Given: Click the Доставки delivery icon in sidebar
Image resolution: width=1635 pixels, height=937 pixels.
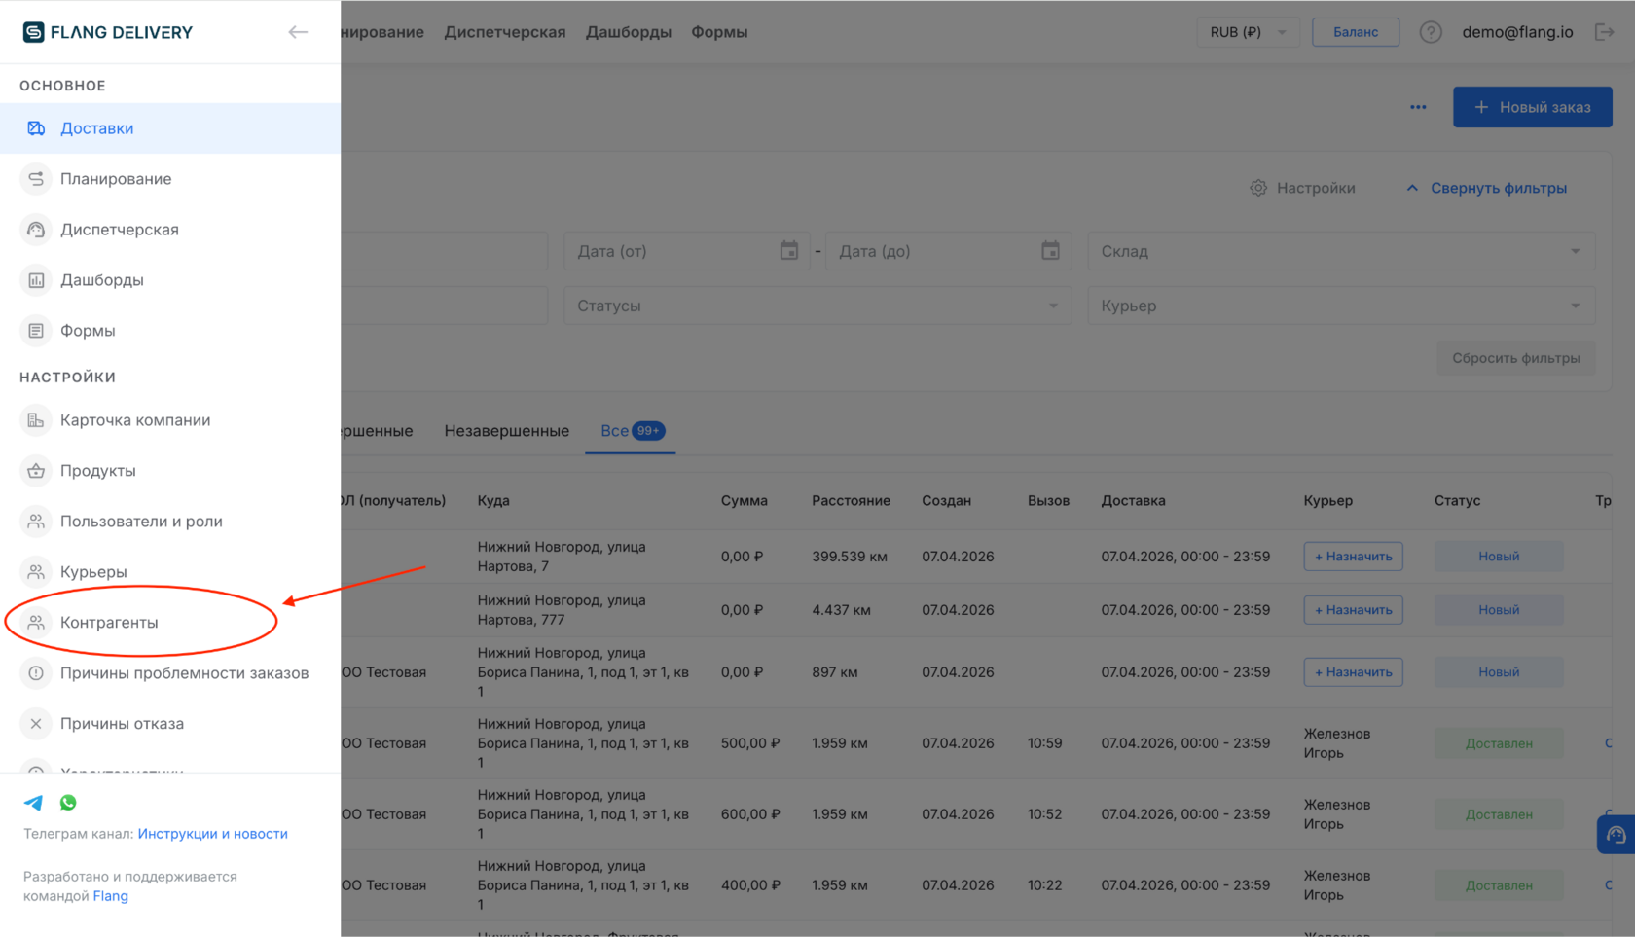Looking at the screenshot, I should 36,128.
